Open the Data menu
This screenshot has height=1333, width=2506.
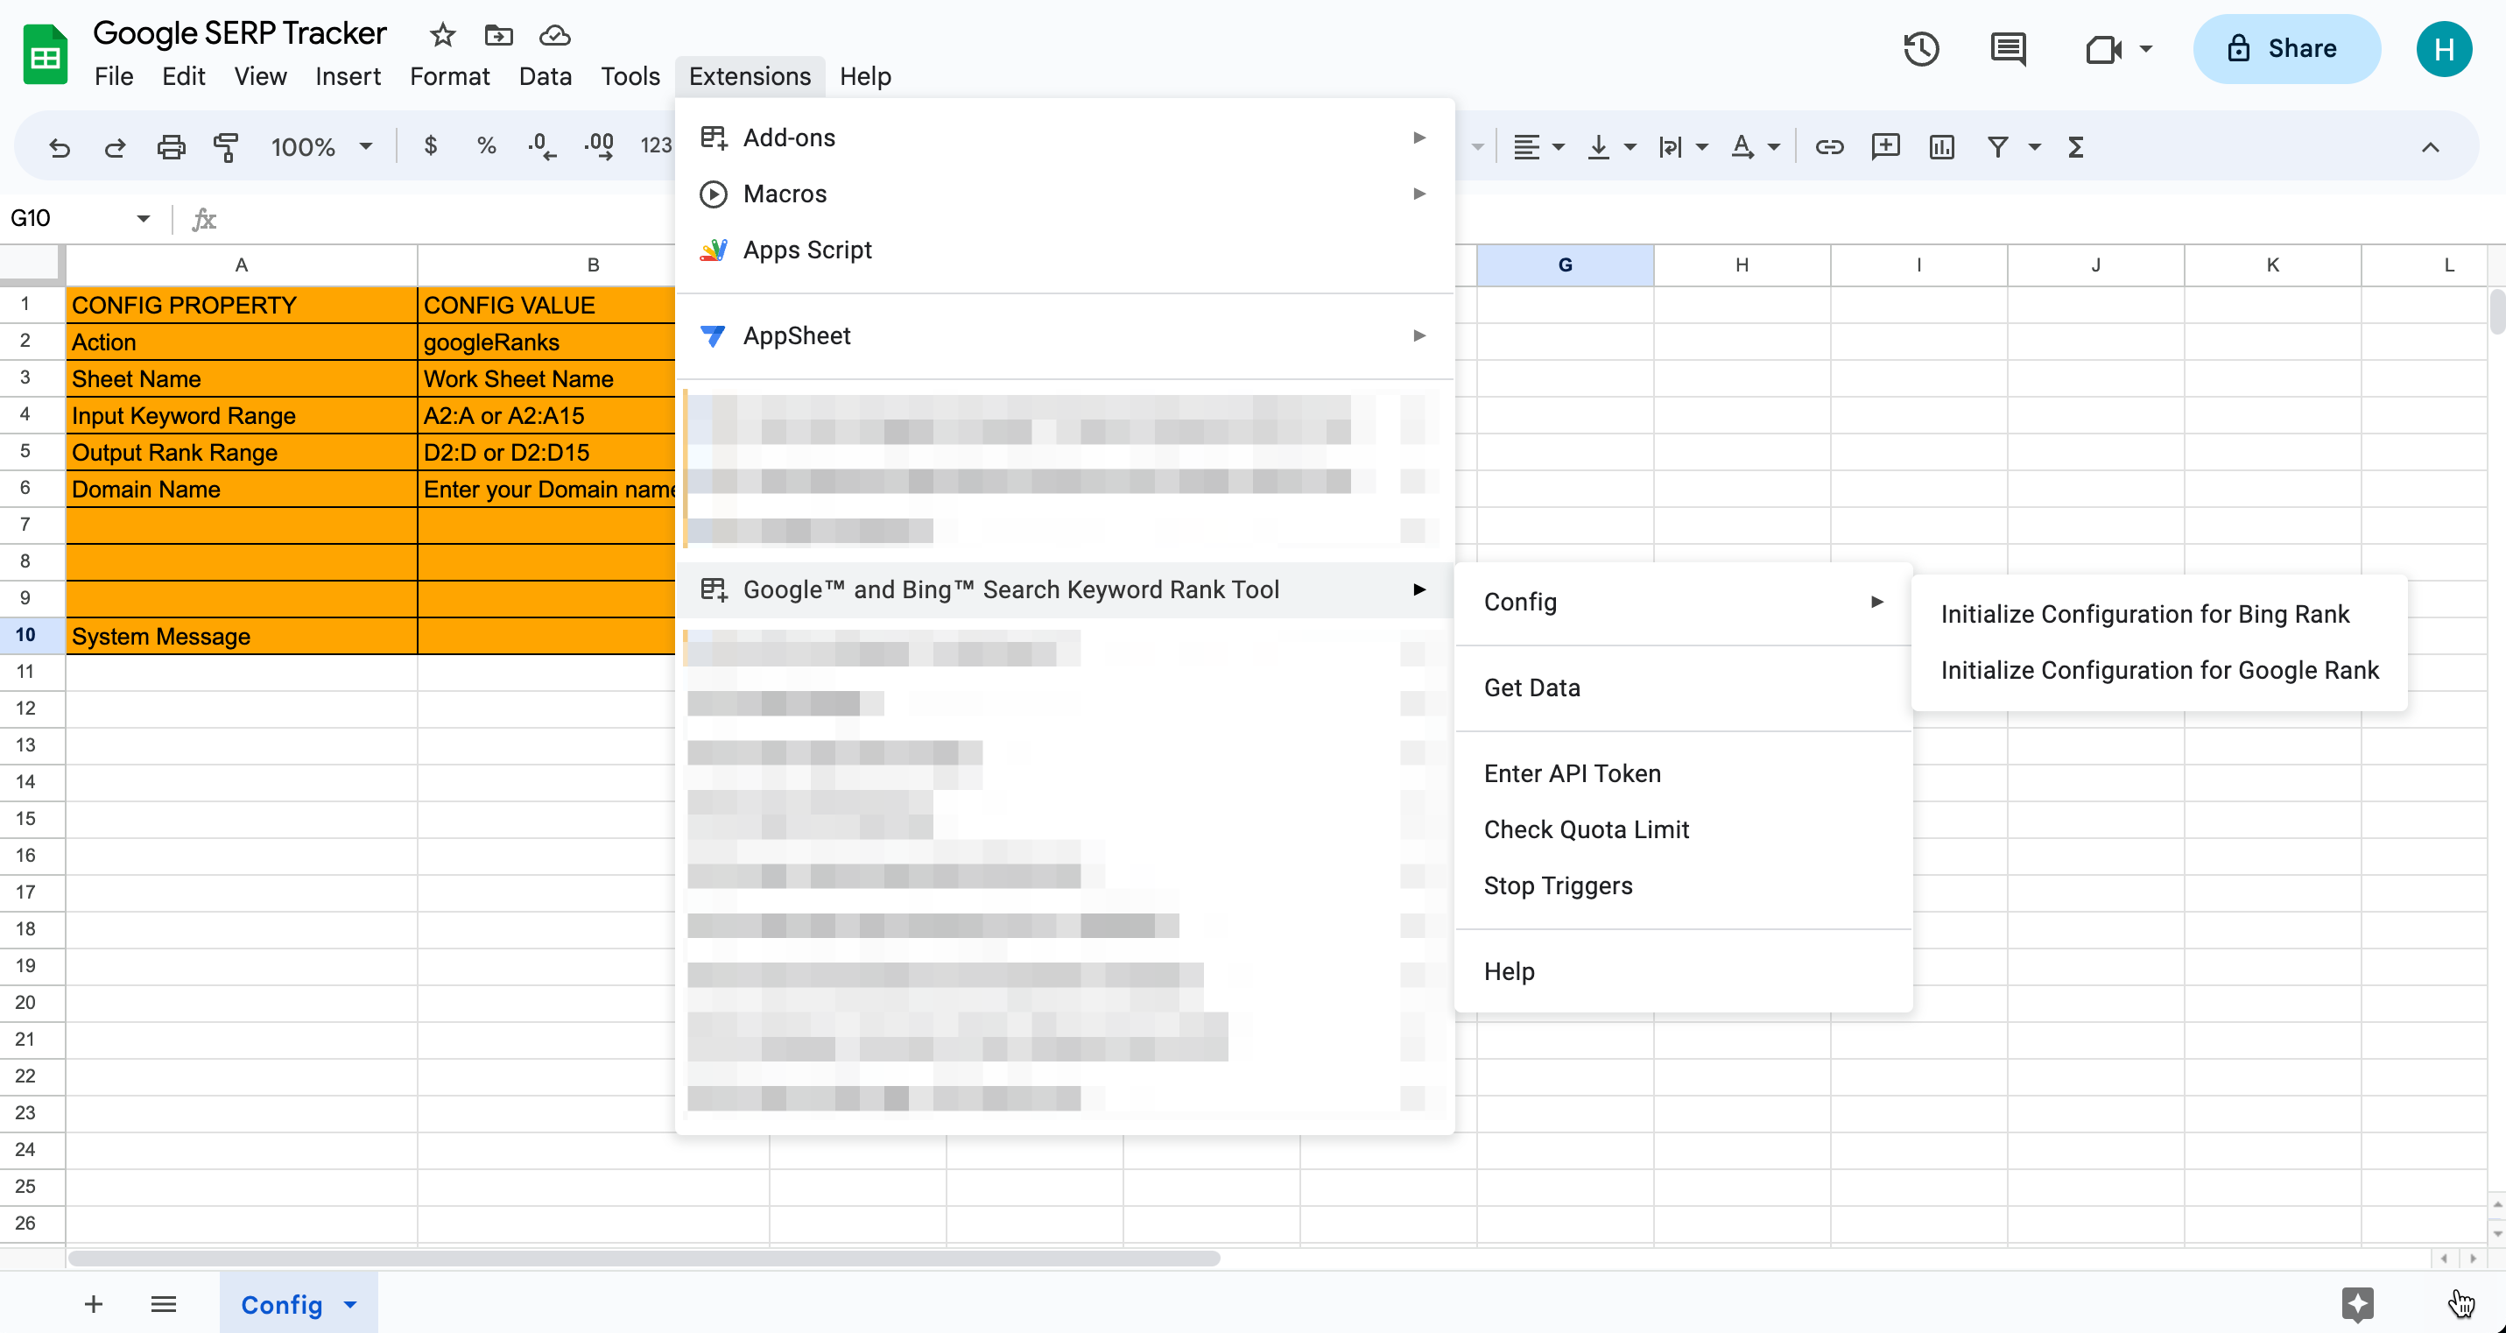(545, 76)
